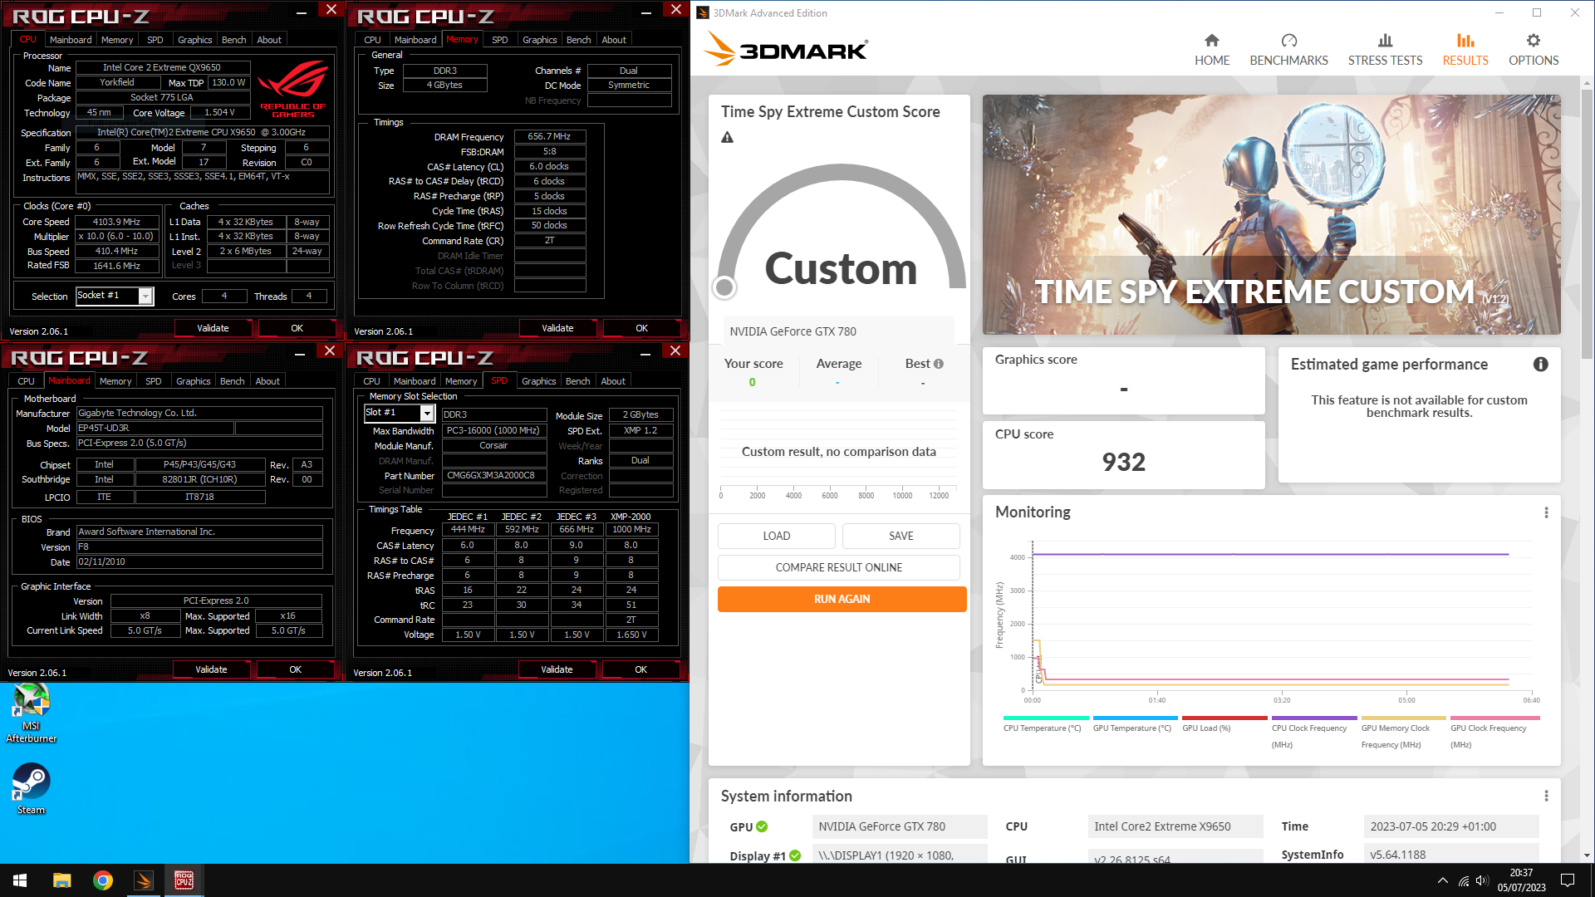This screenshot has height=897, width=1595.
Task: Click the DRAM Frequency value 656.7 MHz
Action: (x=550, y=136)
